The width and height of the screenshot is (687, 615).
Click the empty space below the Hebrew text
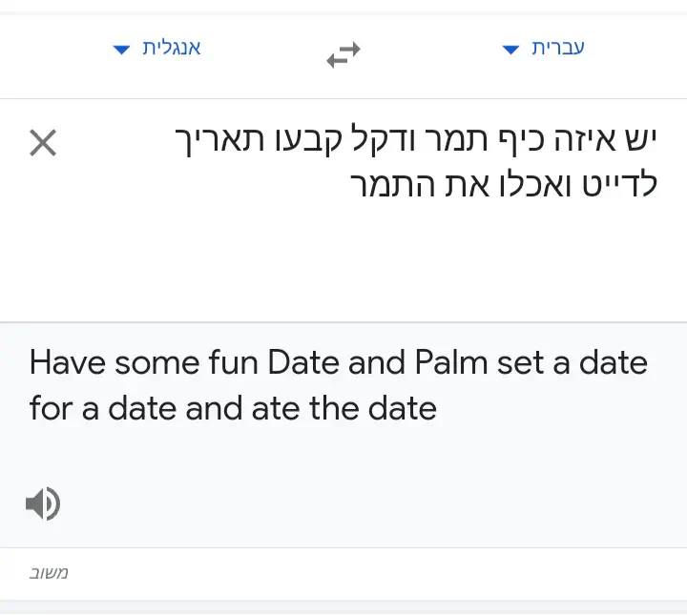point(382,267)
